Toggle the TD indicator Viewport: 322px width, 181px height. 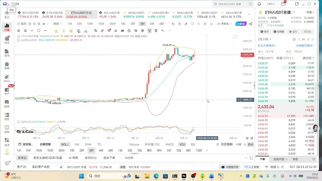(x=99, y=144)
